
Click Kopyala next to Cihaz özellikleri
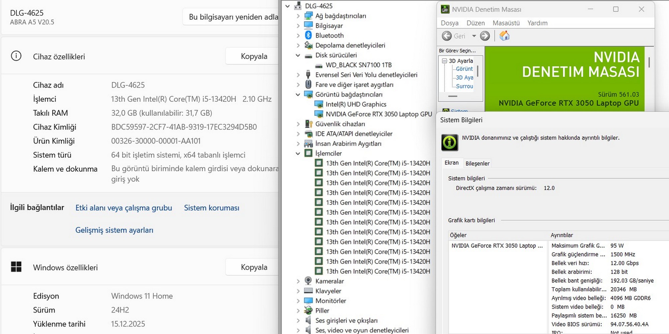(254, 56)
